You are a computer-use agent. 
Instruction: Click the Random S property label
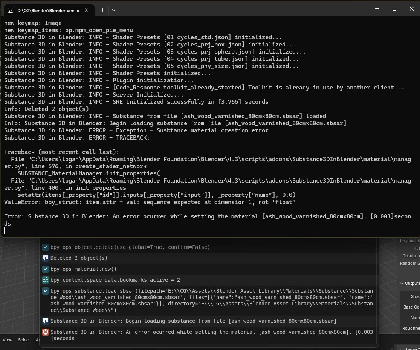coord(410,263)
